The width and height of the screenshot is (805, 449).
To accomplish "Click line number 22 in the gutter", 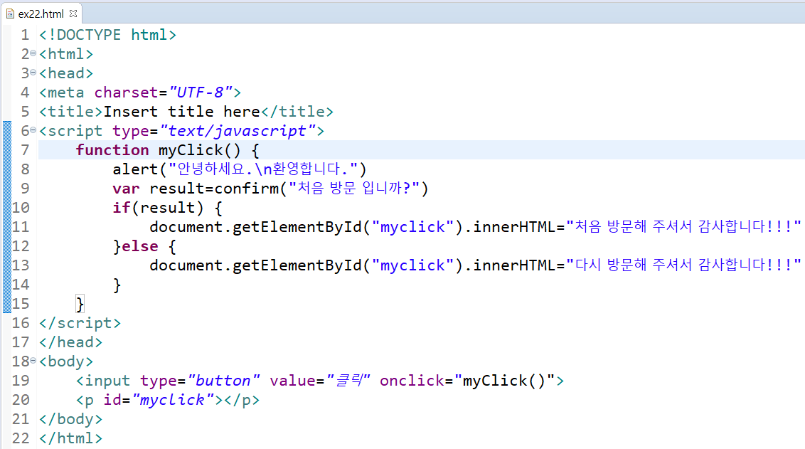I will 21,438.
